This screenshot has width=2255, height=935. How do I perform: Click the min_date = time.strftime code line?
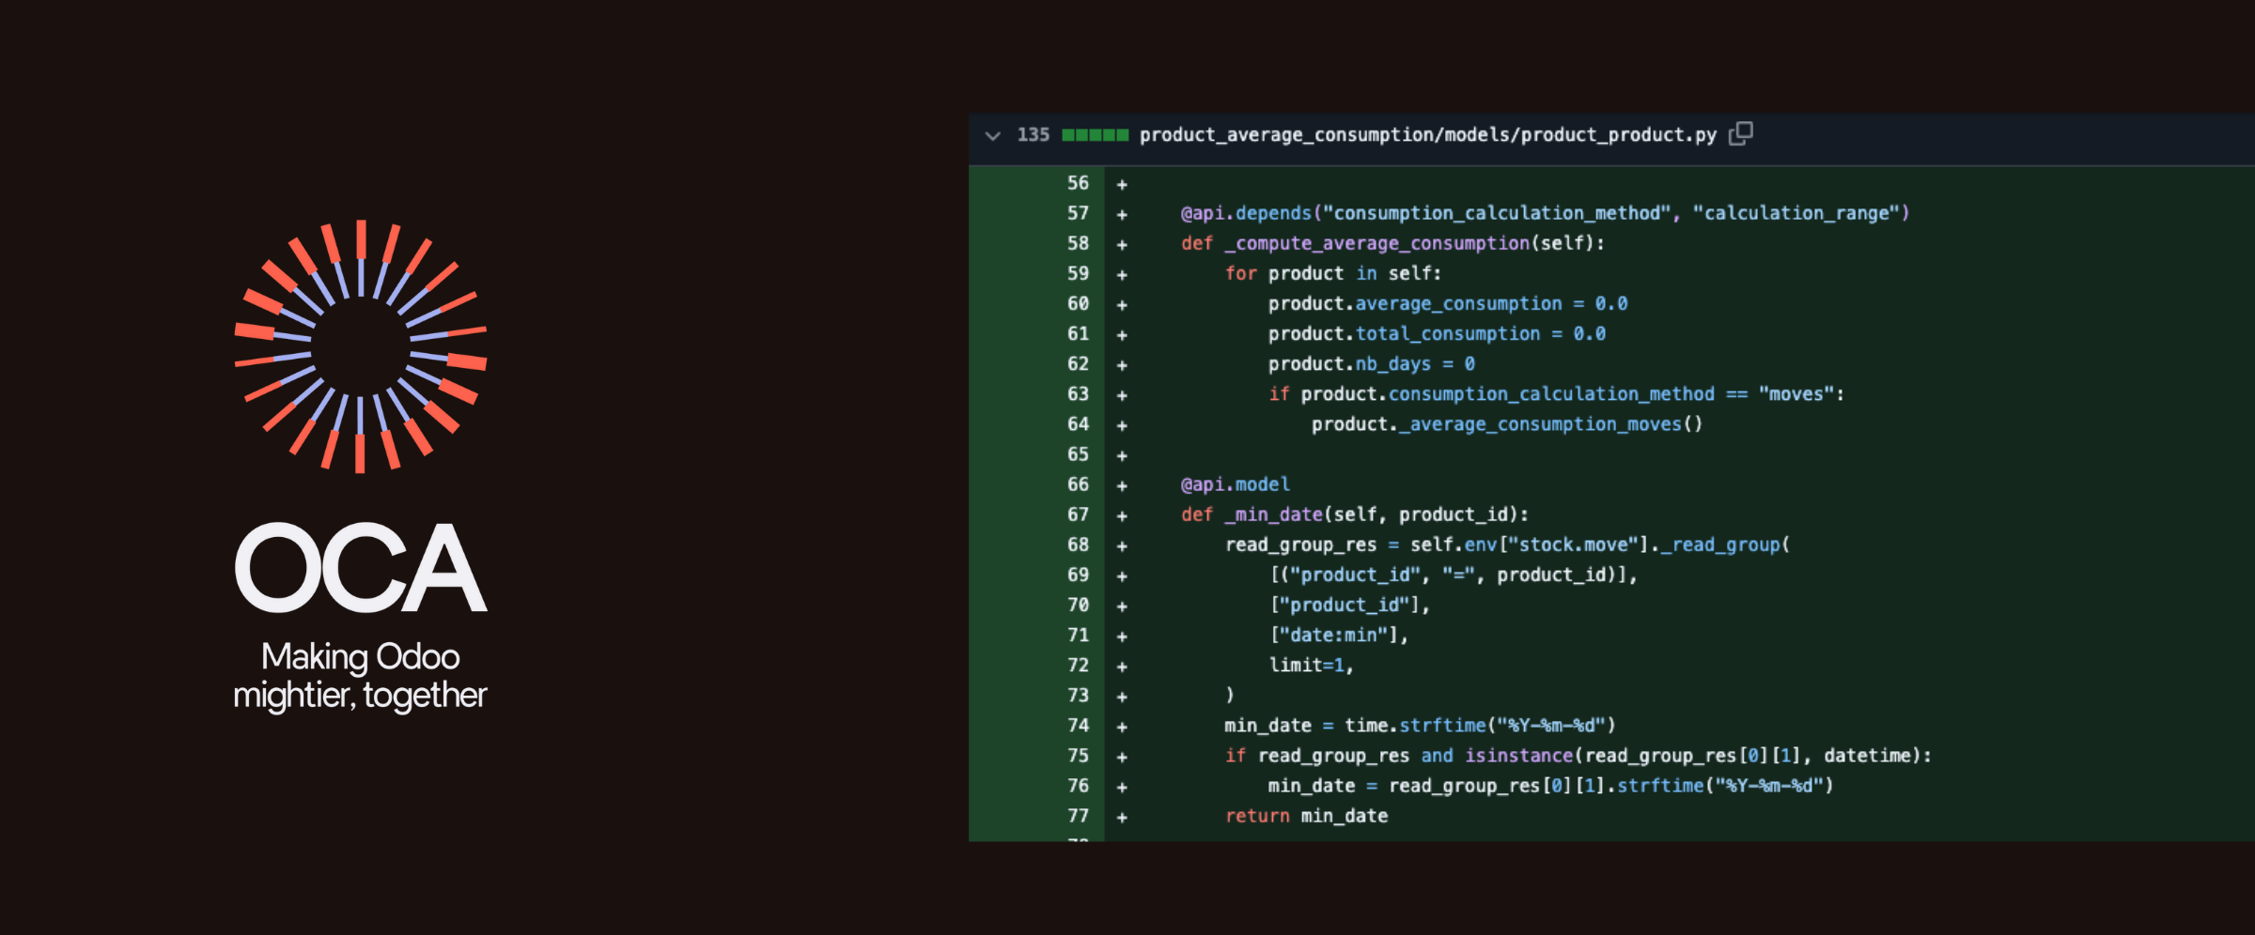click(x=1420, y=726)
